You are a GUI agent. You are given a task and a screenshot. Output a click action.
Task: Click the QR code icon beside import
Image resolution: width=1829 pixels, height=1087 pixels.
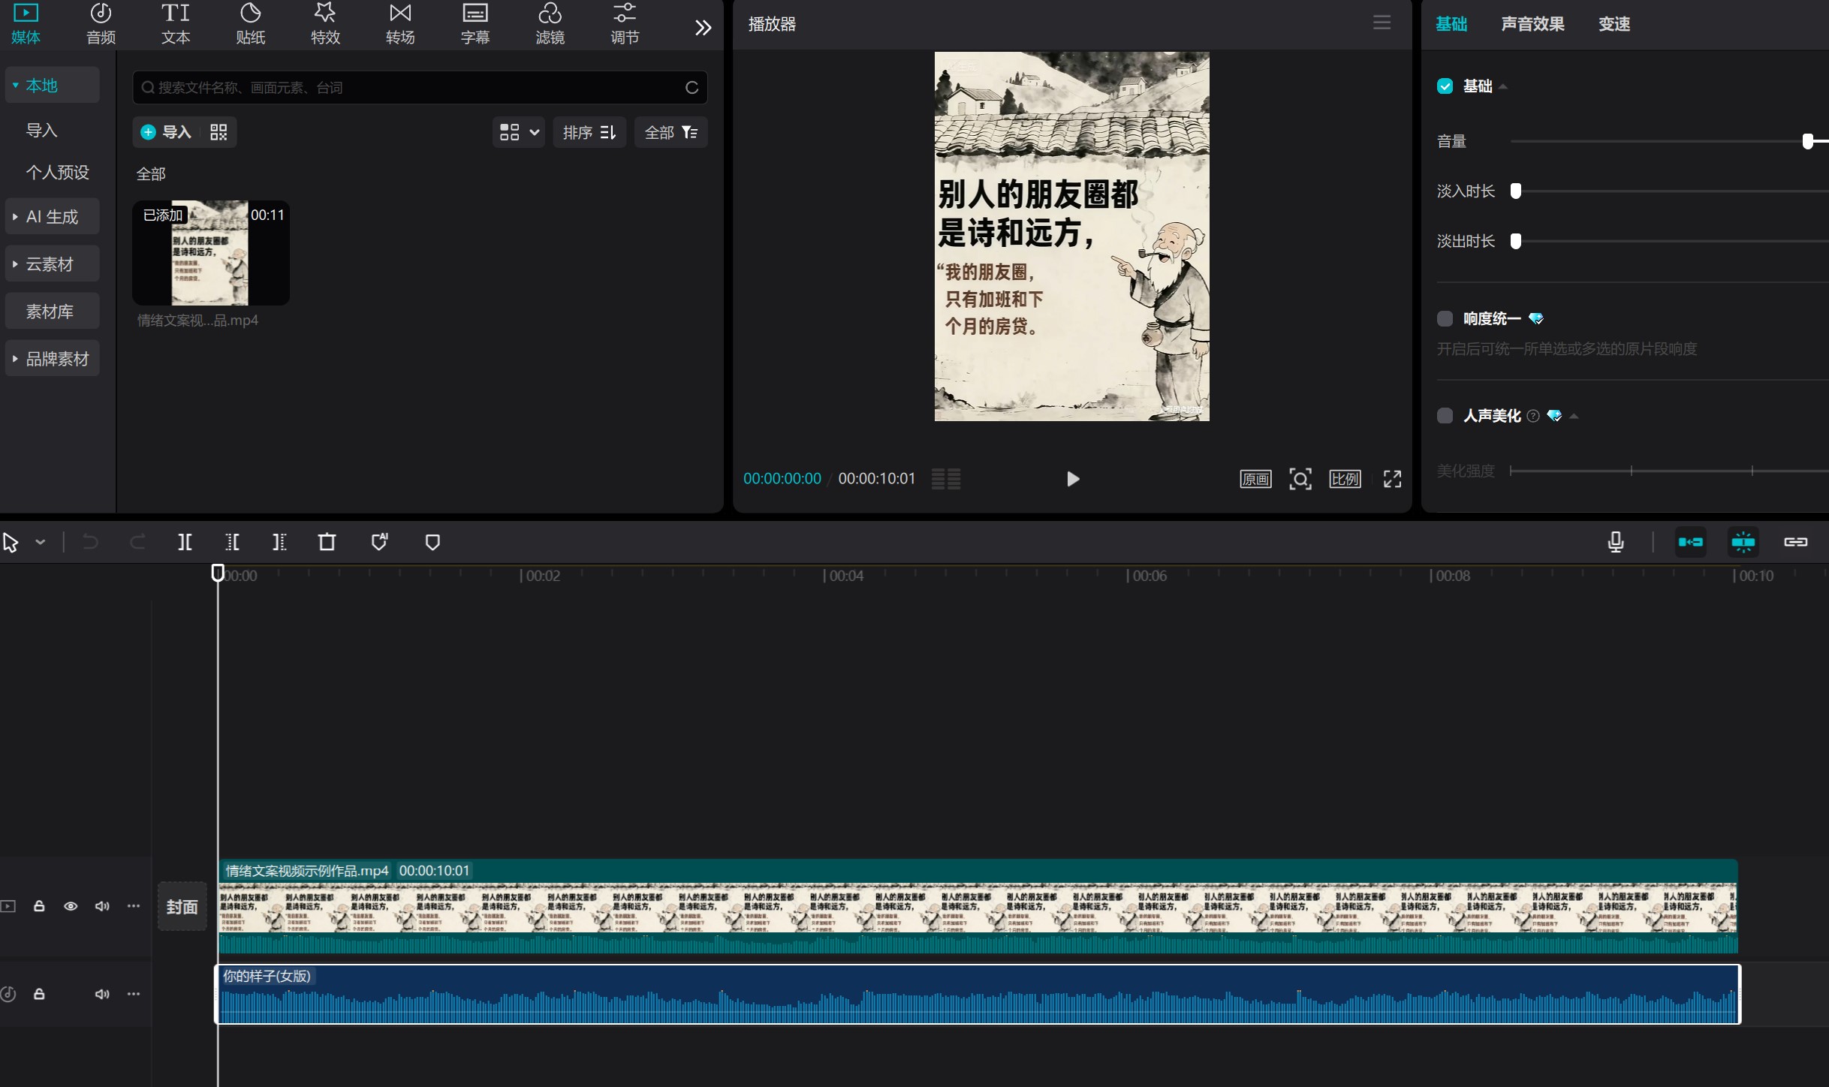click(x=218, y=132)
